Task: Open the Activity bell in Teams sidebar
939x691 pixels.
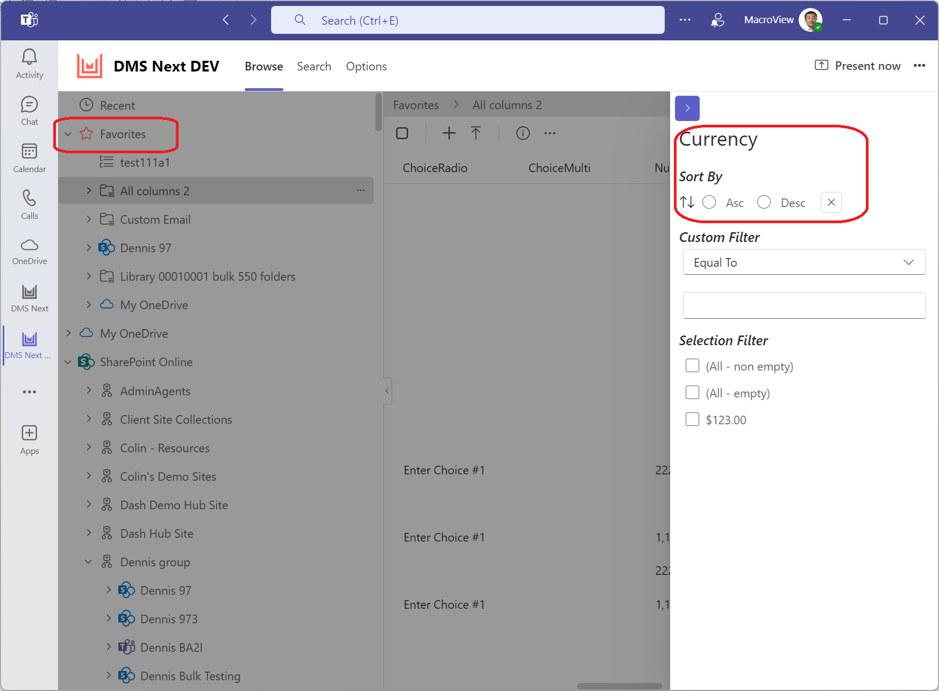Action: pyautogui.click(x=30, y=64)
